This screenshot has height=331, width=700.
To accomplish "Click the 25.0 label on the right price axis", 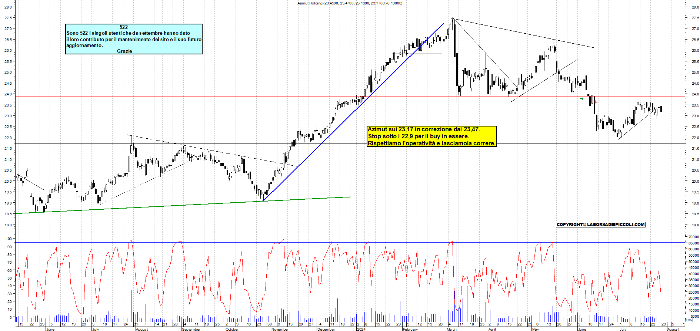I will 695,72.
